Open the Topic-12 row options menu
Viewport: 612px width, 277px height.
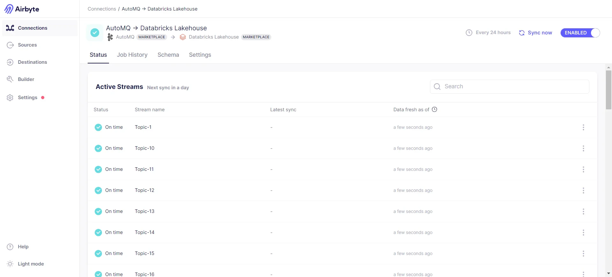(583, 190)
